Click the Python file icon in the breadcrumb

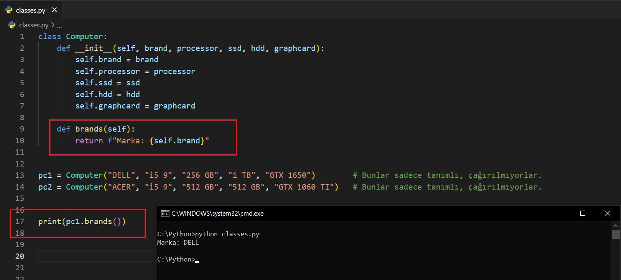12,25
